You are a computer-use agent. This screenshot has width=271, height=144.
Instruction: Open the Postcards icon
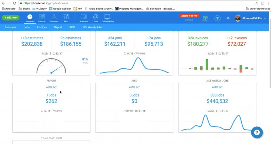[84, 18]
